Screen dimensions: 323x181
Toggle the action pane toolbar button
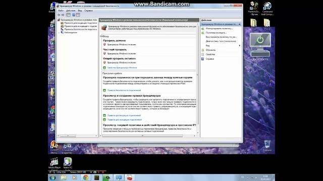click(78, 15)
